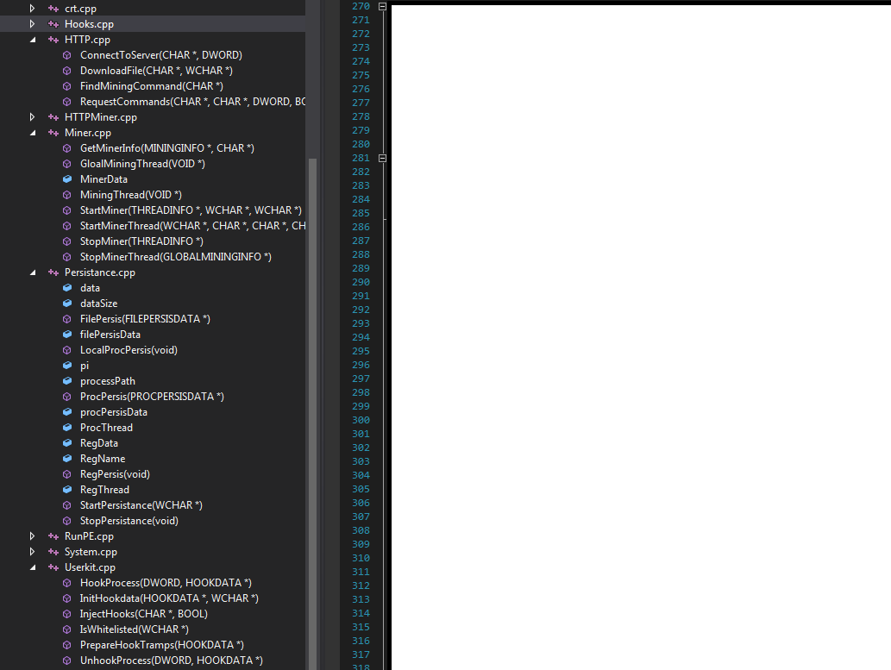Select StopMiner(THREADINFO *) entry
The height and width of the screenshot is (670, 891).
pos(141,241)
